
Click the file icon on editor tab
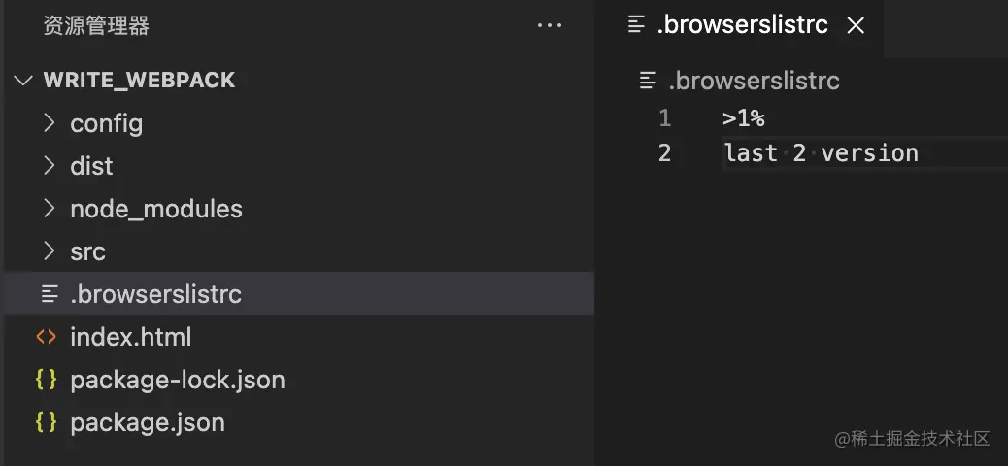click(x=636, y=25)
